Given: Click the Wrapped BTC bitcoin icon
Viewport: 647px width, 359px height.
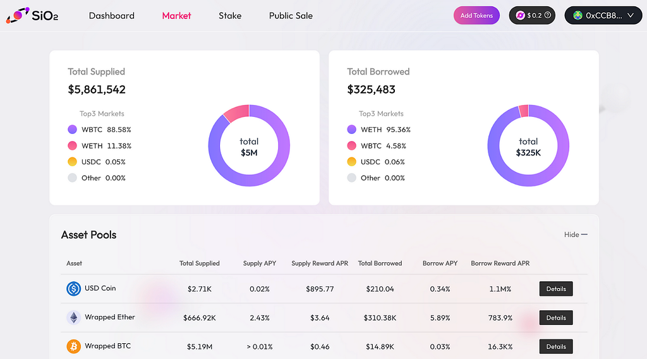Looking at the screenshot, I should click(73, 346).
